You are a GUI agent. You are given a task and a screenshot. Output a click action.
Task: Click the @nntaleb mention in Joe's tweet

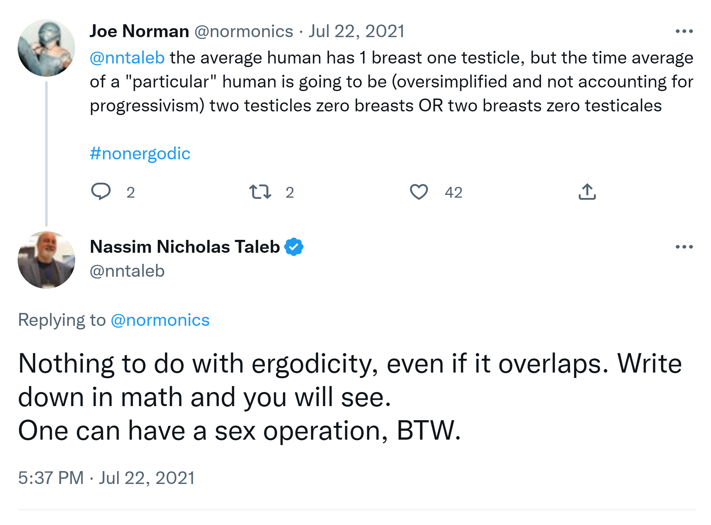tap(127, 58)
